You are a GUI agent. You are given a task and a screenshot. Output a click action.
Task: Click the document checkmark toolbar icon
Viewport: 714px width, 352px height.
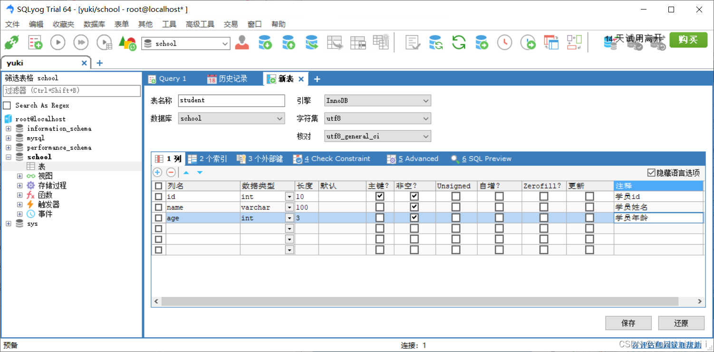413,43
